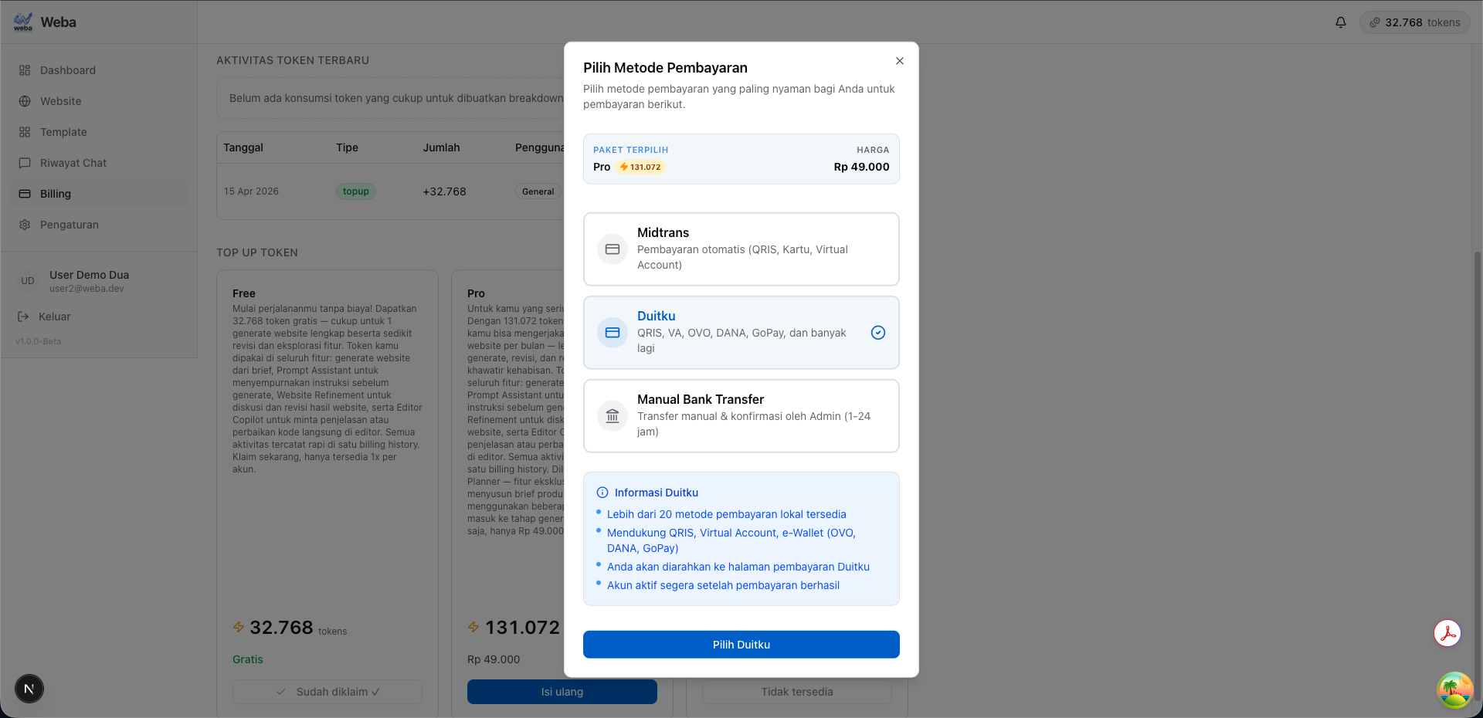
Task: Click the General badge in table
Action: pos(538,191)
